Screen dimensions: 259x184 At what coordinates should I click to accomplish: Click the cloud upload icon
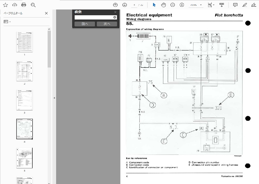pos(15,5)
